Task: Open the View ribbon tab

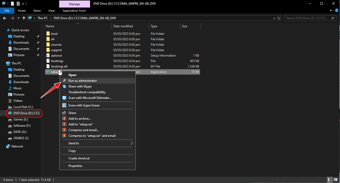Action: (x=51, y=11)
